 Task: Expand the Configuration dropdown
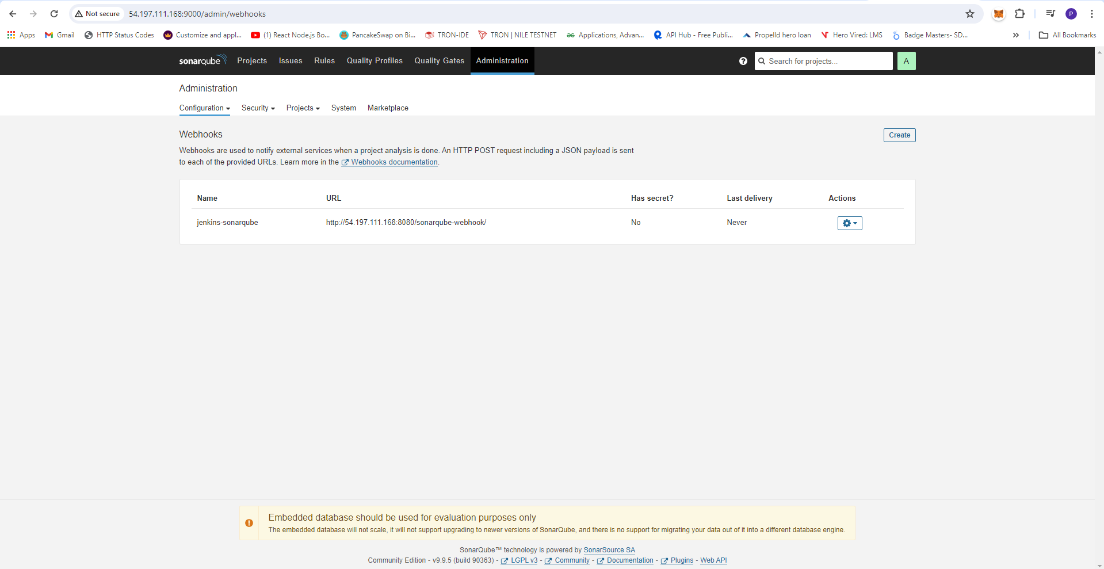click(x=205, y=108)
